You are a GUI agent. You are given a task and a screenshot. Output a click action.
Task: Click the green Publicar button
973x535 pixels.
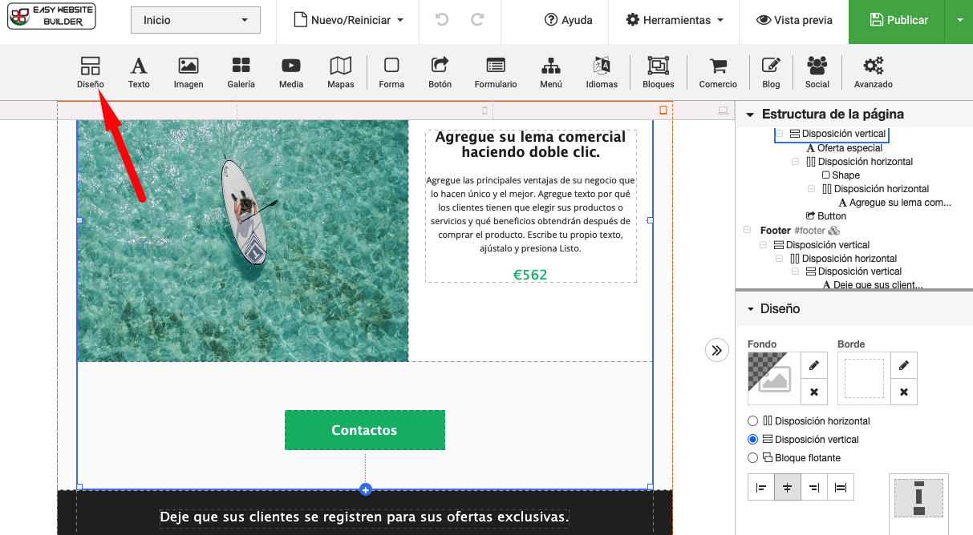(x=897, y=20)
